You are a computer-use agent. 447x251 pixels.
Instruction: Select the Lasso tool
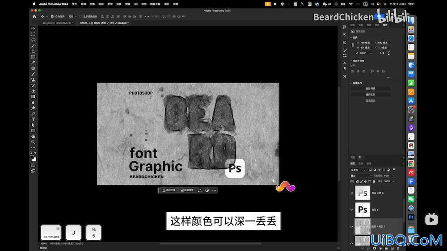pyautogui.click(x=33, y=40)
